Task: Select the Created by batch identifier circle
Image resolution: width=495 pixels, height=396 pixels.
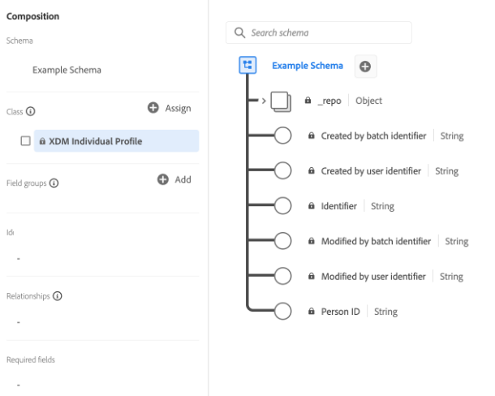Action: (x=282, y=136)
